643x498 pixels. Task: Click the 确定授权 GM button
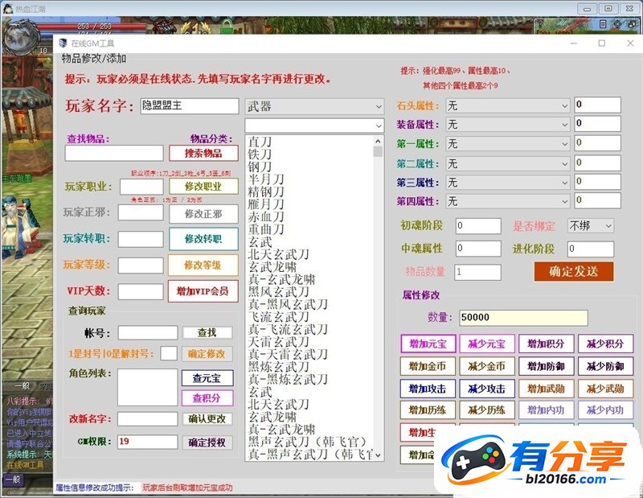coord(207,442)
